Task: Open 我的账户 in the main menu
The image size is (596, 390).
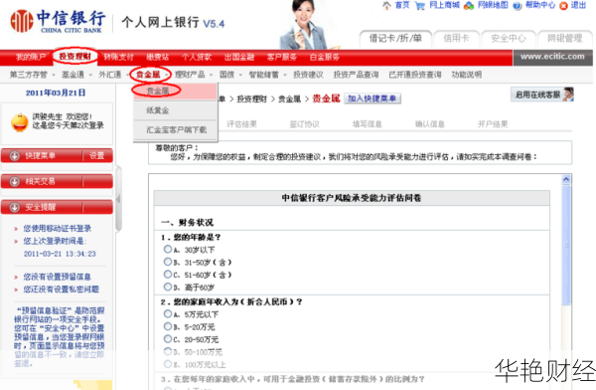Action: [x=31, y=57]
